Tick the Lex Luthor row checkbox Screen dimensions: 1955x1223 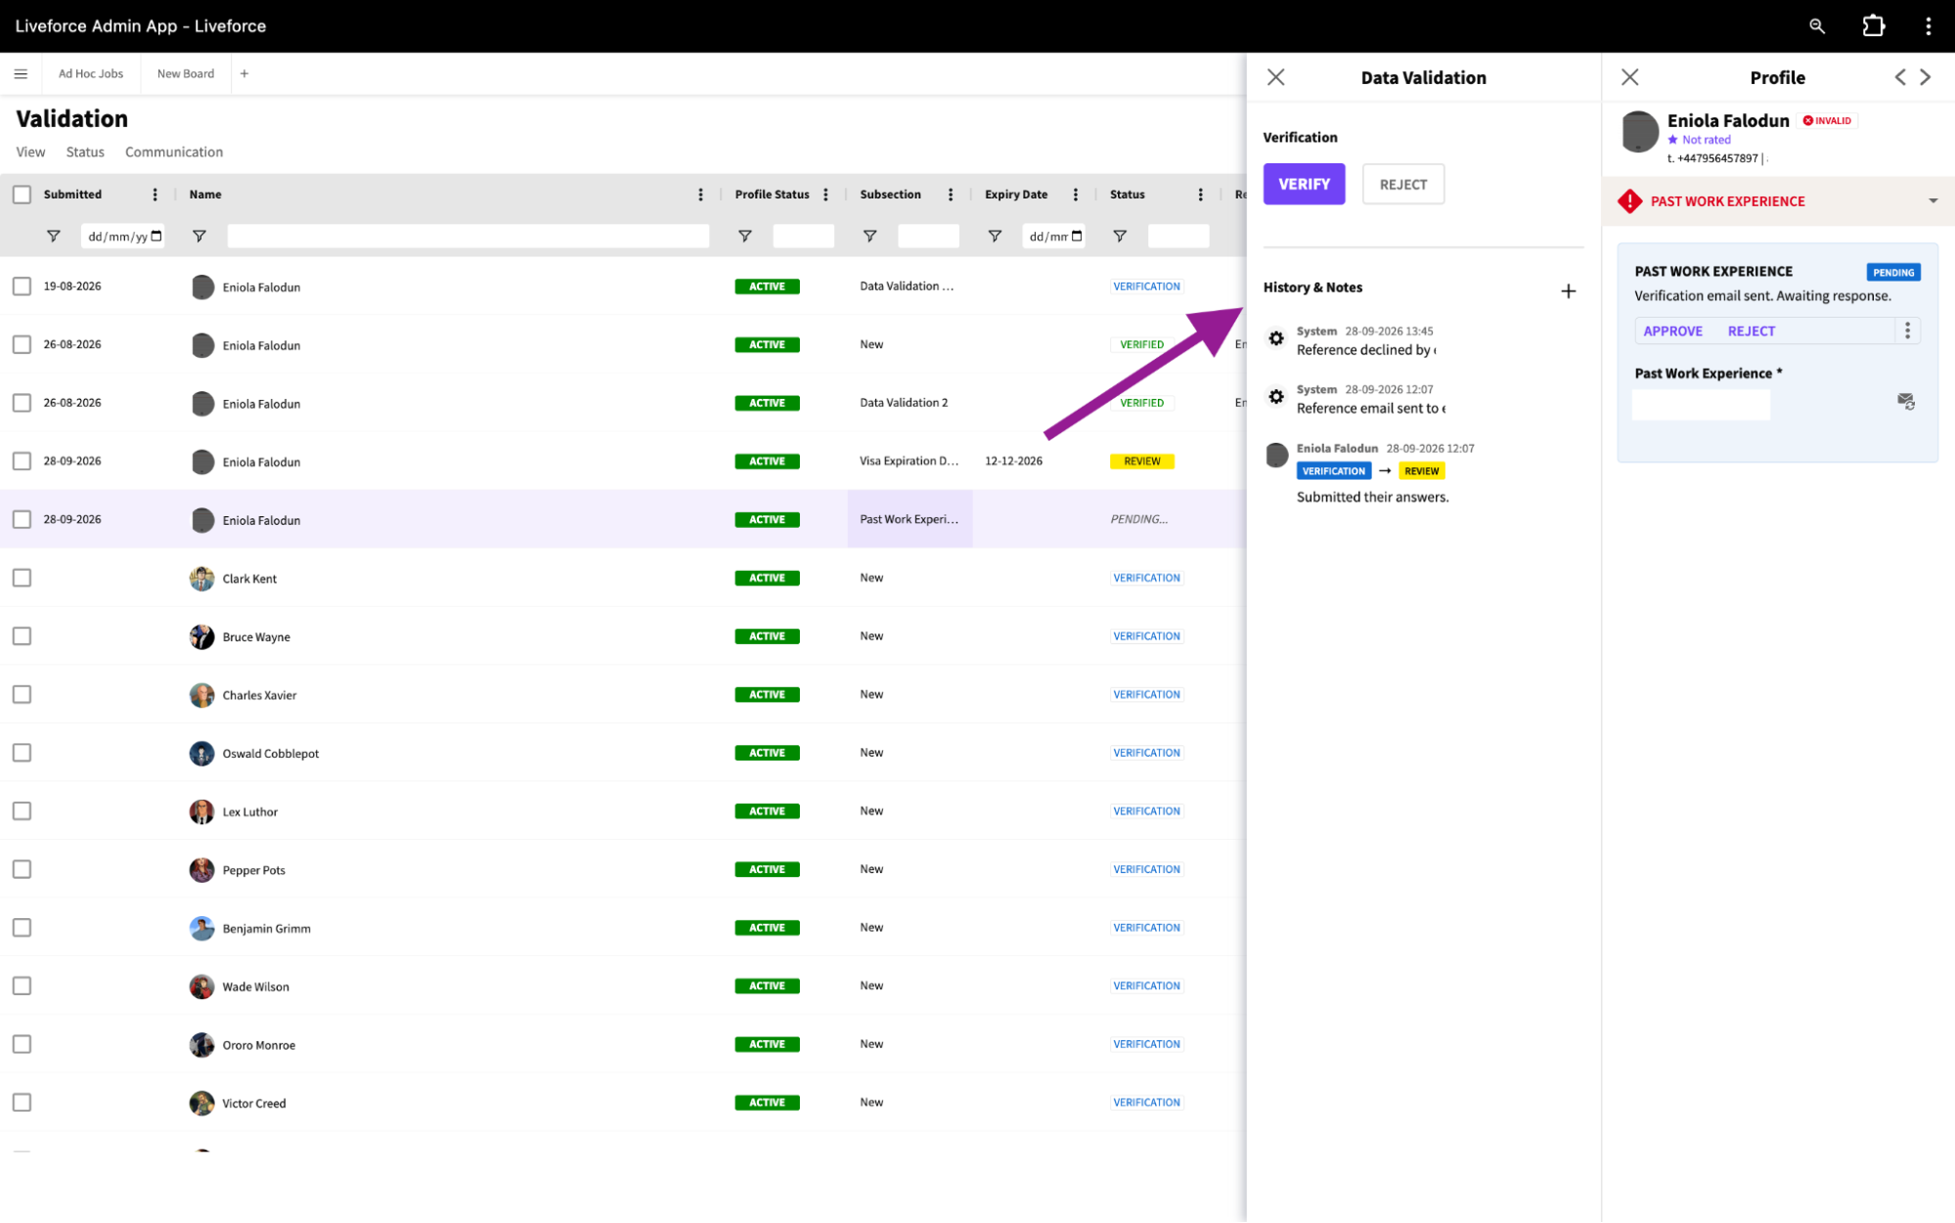[22, 811]
